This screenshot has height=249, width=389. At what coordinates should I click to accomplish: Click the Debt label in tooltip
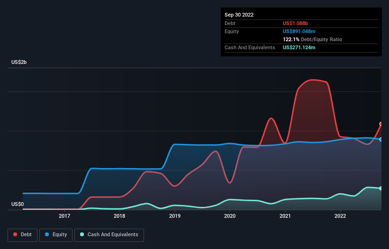(x=230, y=23)
